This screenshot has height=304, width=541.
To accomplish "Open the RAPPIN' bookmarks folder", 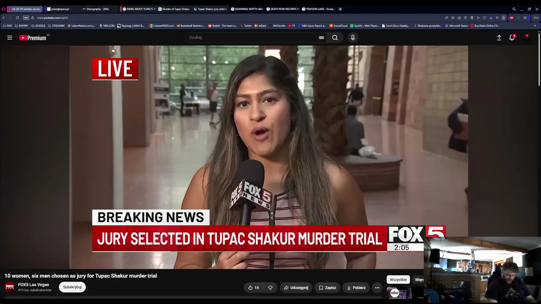I will point(21,26).
